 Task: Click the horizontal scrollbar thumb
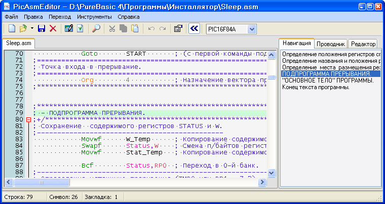42,182
